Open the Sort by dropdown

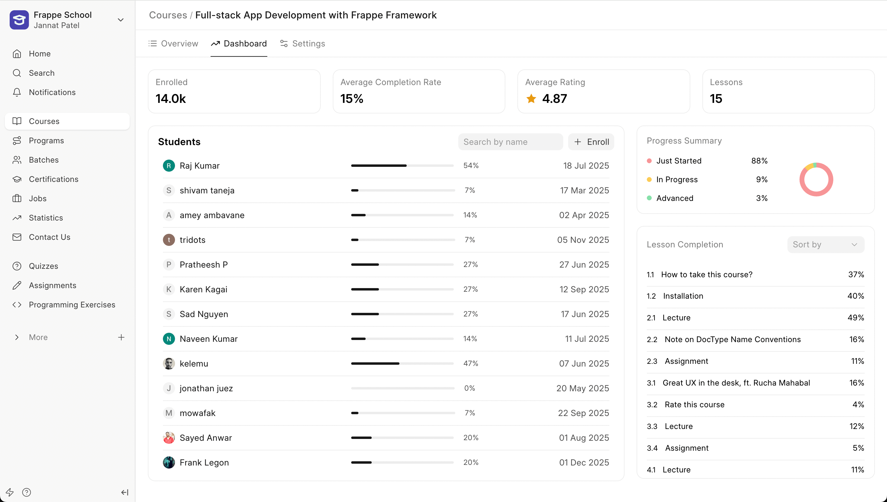point(825,244)
